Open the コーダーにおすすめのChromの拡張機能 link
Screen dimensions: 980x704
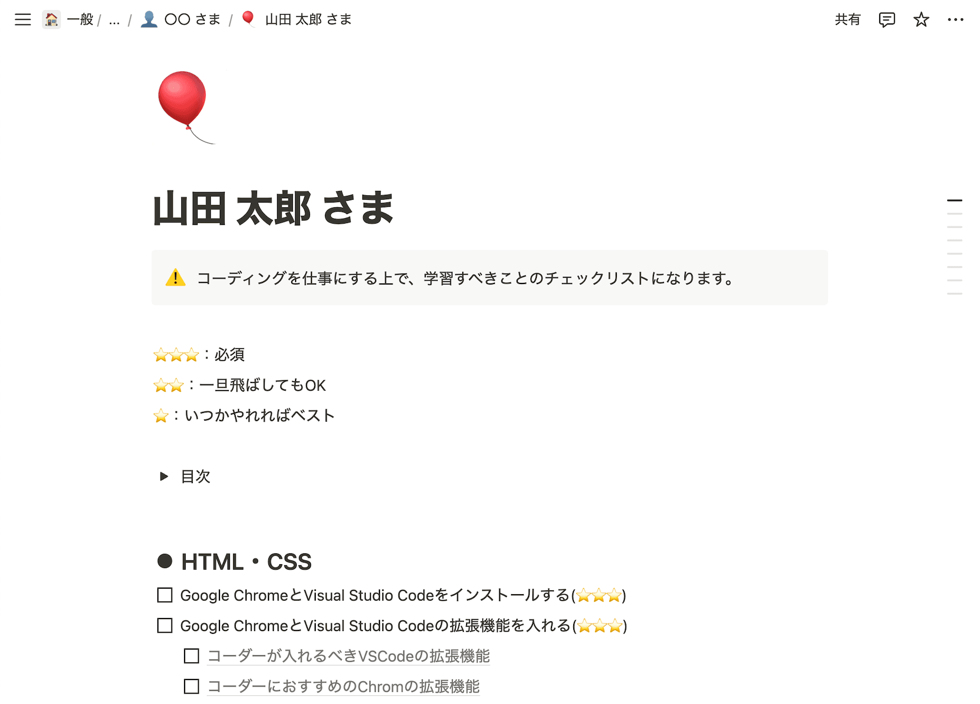[343, 687]
